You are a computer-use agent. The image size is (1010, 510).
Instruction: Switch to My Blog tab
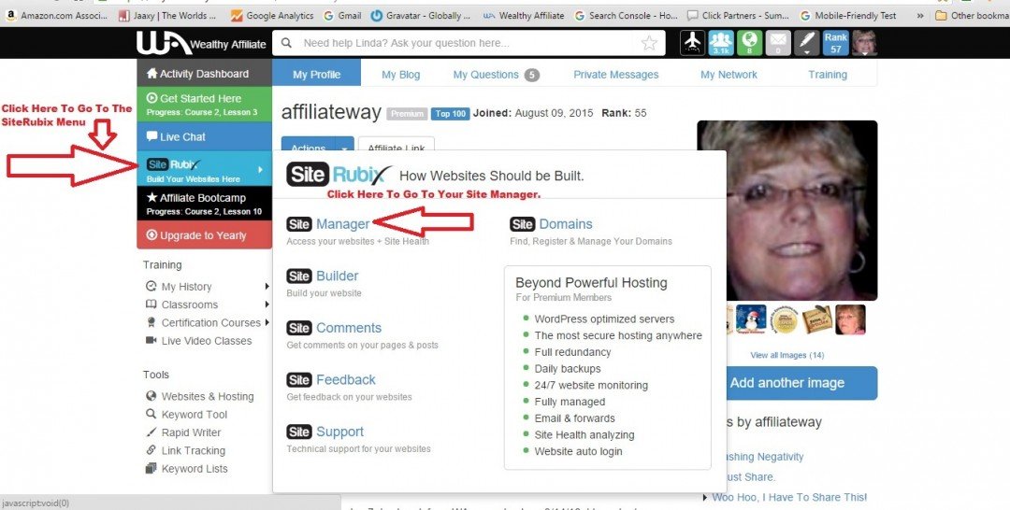(400, 74)
